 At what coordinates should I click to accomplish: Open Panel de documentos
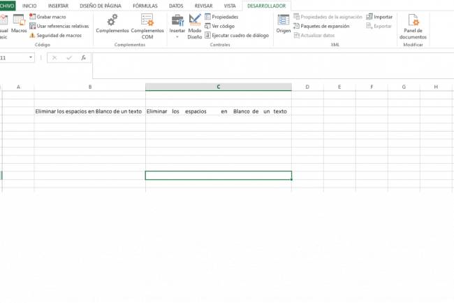click(x=413, y=27)
